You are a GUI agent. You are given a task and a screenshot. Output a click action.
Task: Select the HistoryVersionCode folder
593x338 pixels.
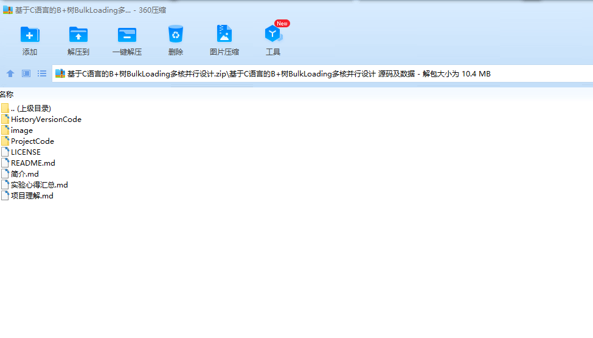(41, 120)
